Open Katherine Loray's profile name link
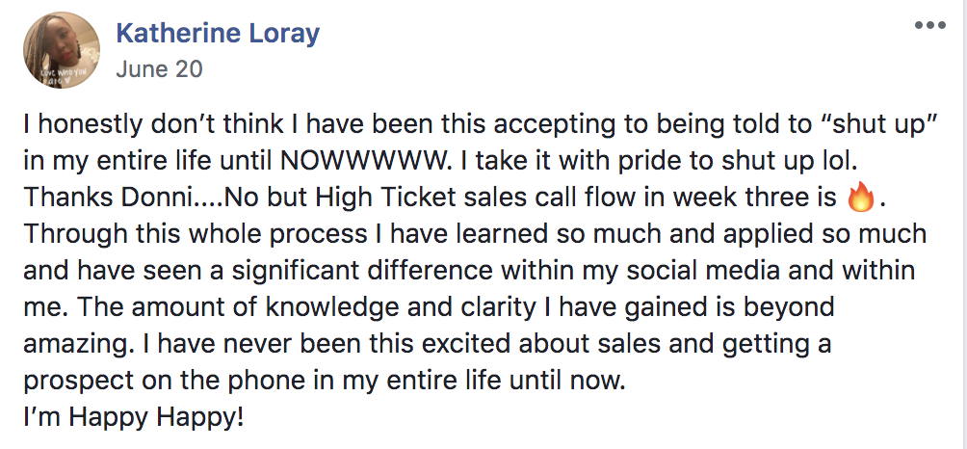Viewport: 967px width, 449px height. 218,33
